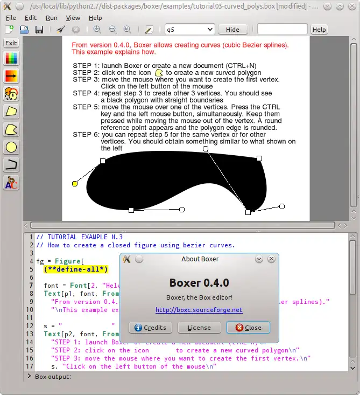
Task: Click the About Boxer dialog pin button
Action: pos(139,259)
